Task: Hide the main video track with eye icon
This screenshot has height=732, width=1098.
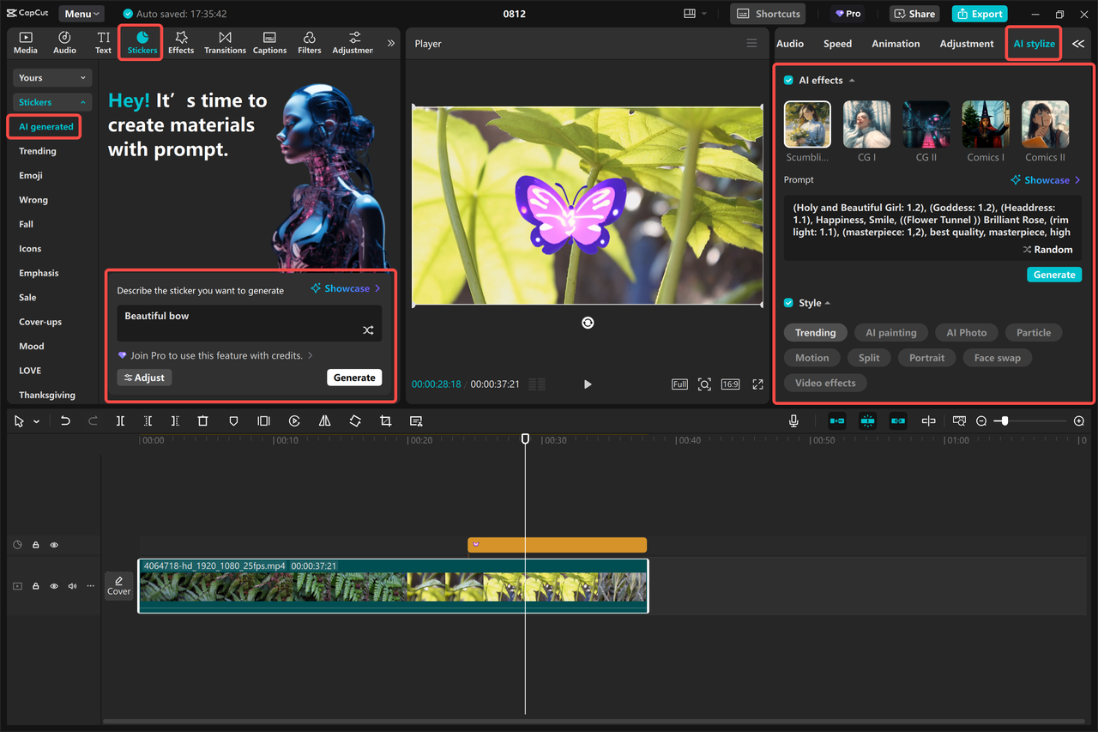Action: (x=54, y=586)
